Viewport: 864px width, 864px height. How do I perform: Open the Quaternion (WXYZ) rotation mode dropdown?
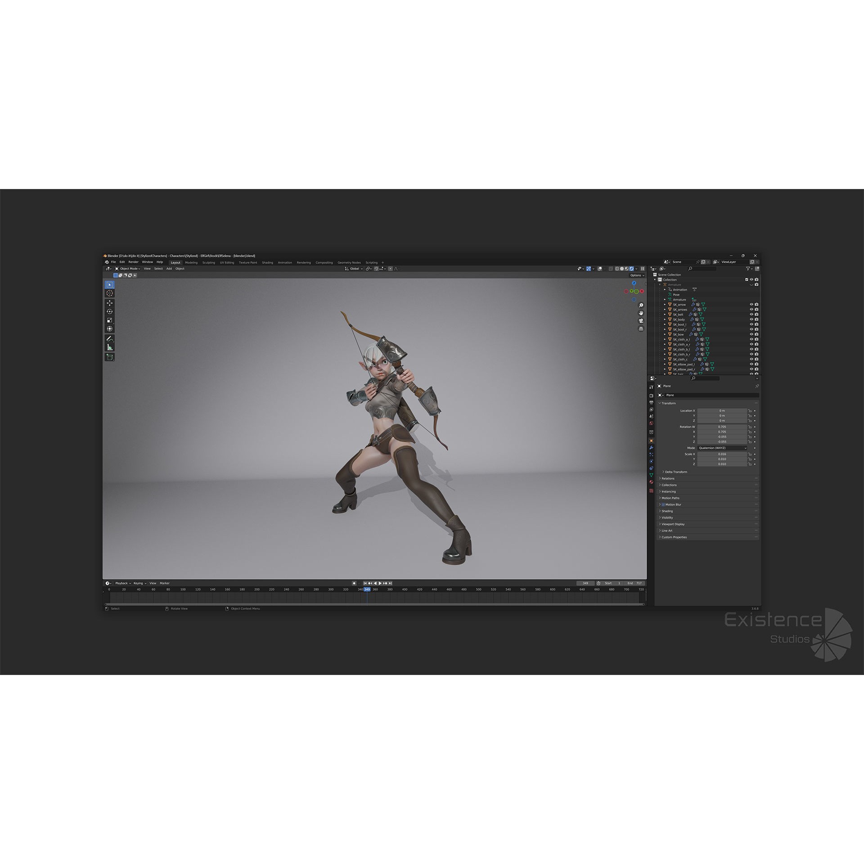(x=722, y=448)
